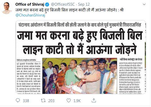
Task: Click the left article column text
Action: [29, 76]
